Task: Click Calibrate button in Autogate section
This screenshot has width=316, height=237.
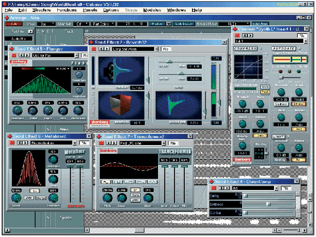Action: 281,104
